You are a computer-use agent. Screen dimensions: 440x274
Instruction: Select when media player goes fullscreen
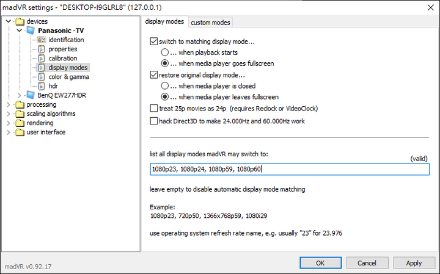[165, 63]
